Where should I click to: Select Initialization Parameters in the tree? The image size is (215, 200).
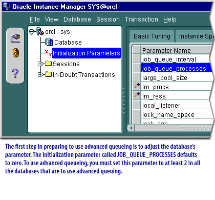(87, 53)
